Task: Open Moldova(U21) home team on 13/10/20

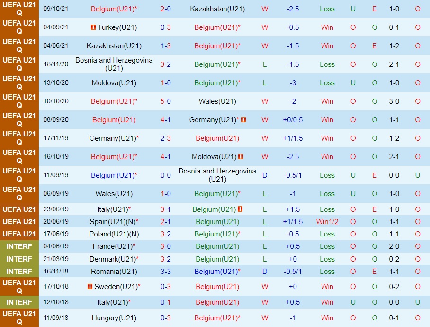Action: point(114,83)
